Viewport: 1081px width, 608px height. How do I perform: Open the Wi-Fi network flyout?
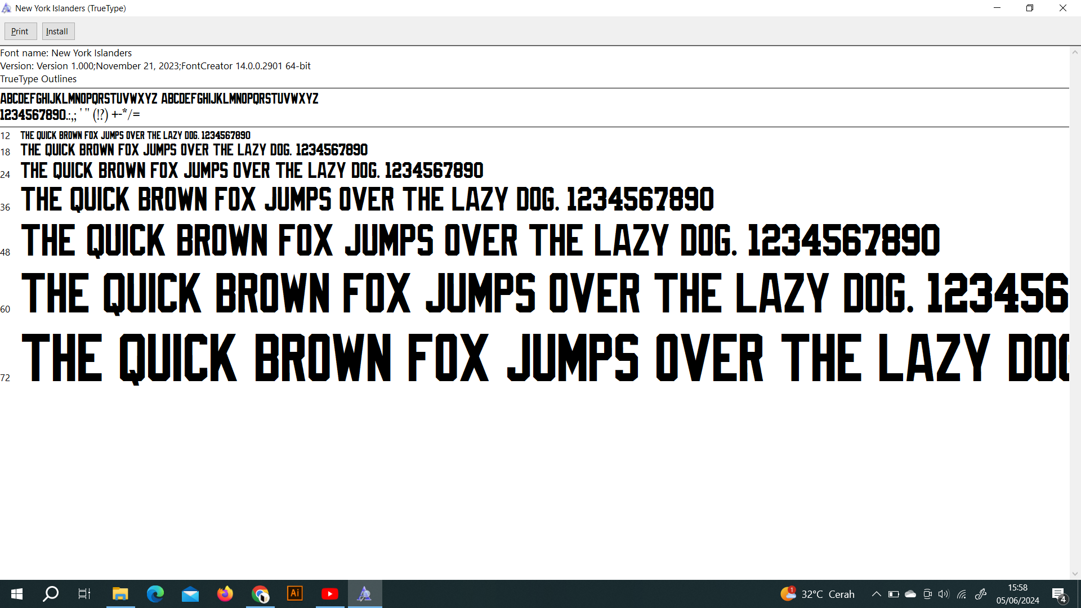click(962, 594)
